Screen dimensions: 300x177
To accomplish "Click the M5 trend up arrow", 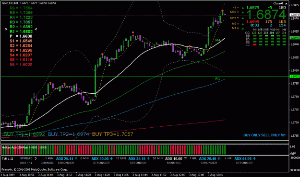I will pos(242,24).
